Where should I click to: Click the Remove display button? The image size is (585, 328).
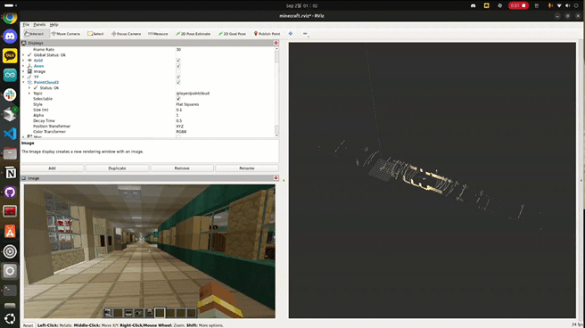(182, 168)
